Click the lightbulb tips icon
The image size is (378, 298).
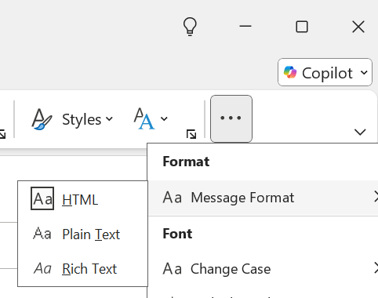[190, 27]
